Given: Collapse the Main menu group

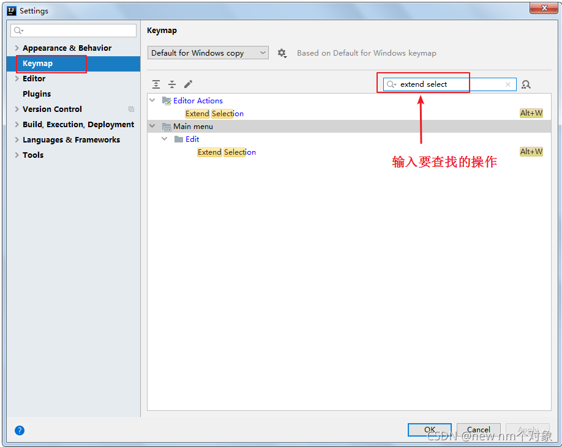Looking at the screenshot, I should click(x=152, y=127).
